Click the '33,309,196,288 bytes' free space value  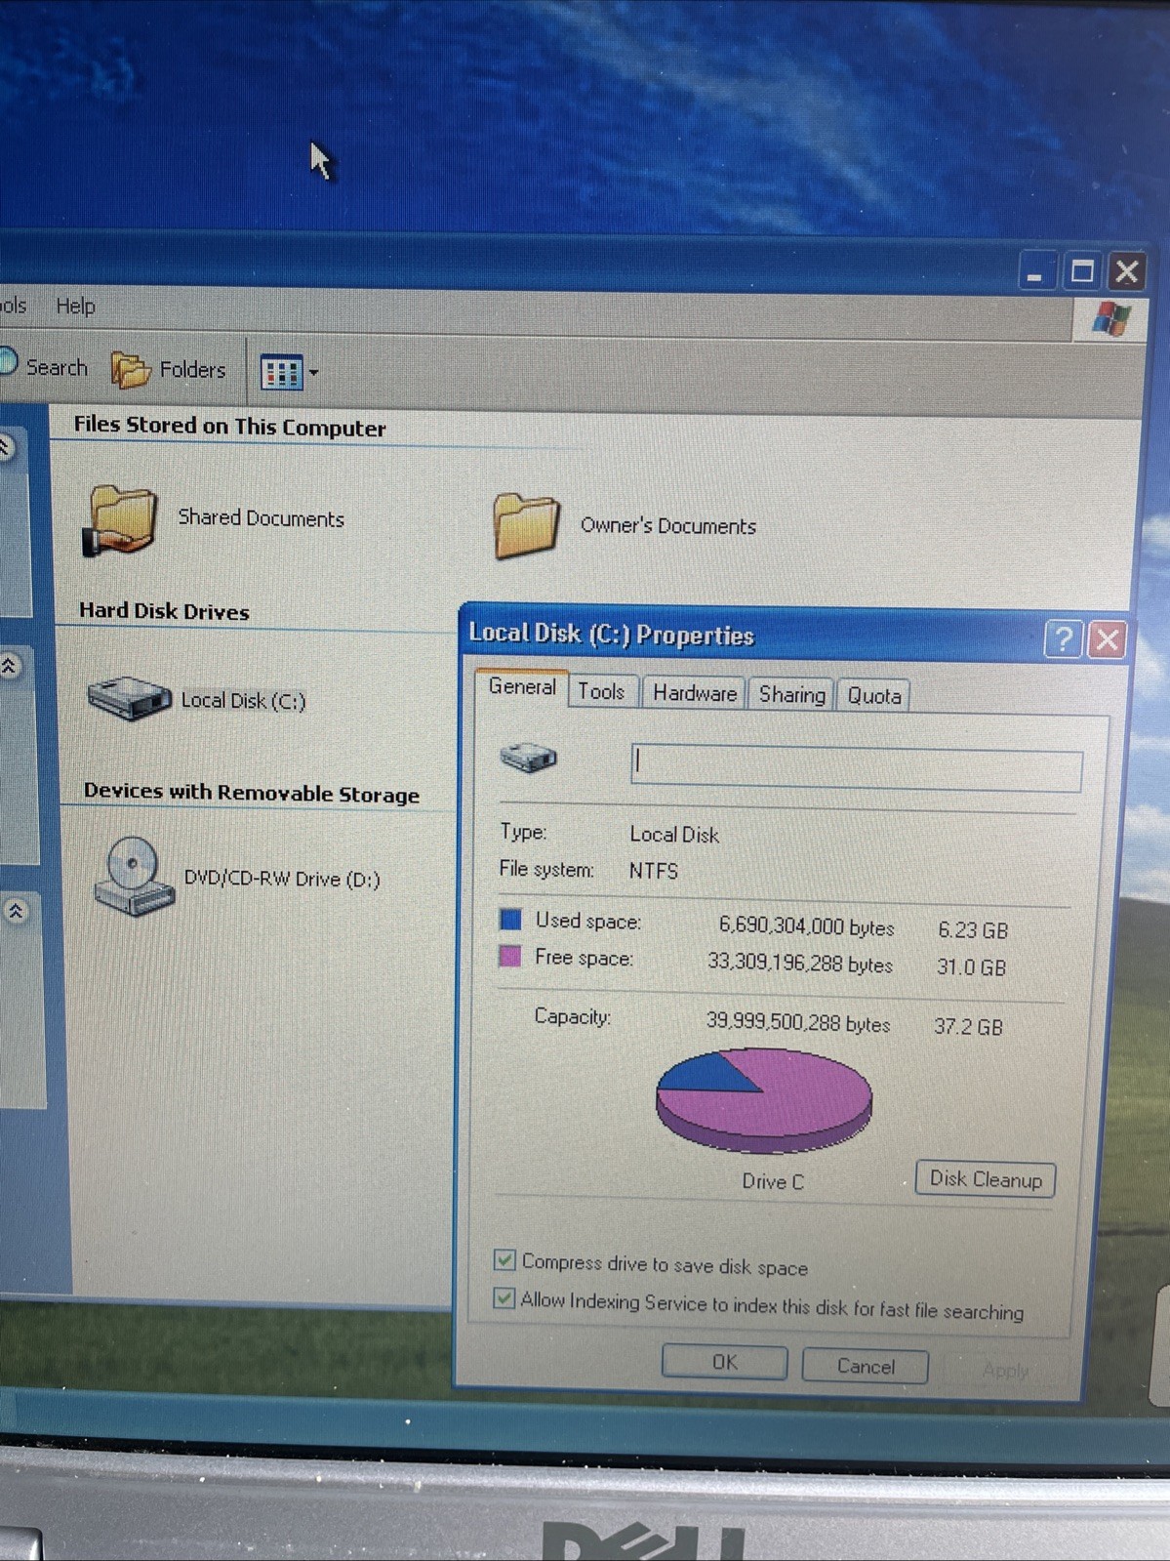click(x=800, y=964)
